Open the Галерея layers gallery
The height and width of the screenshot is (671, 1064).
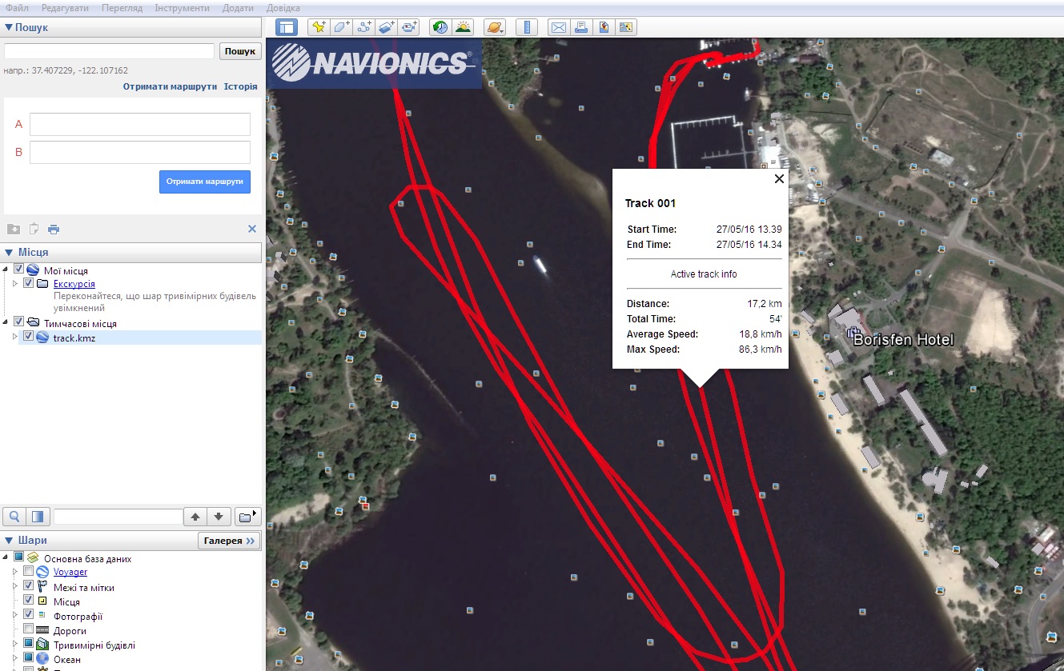click(228, 541)
